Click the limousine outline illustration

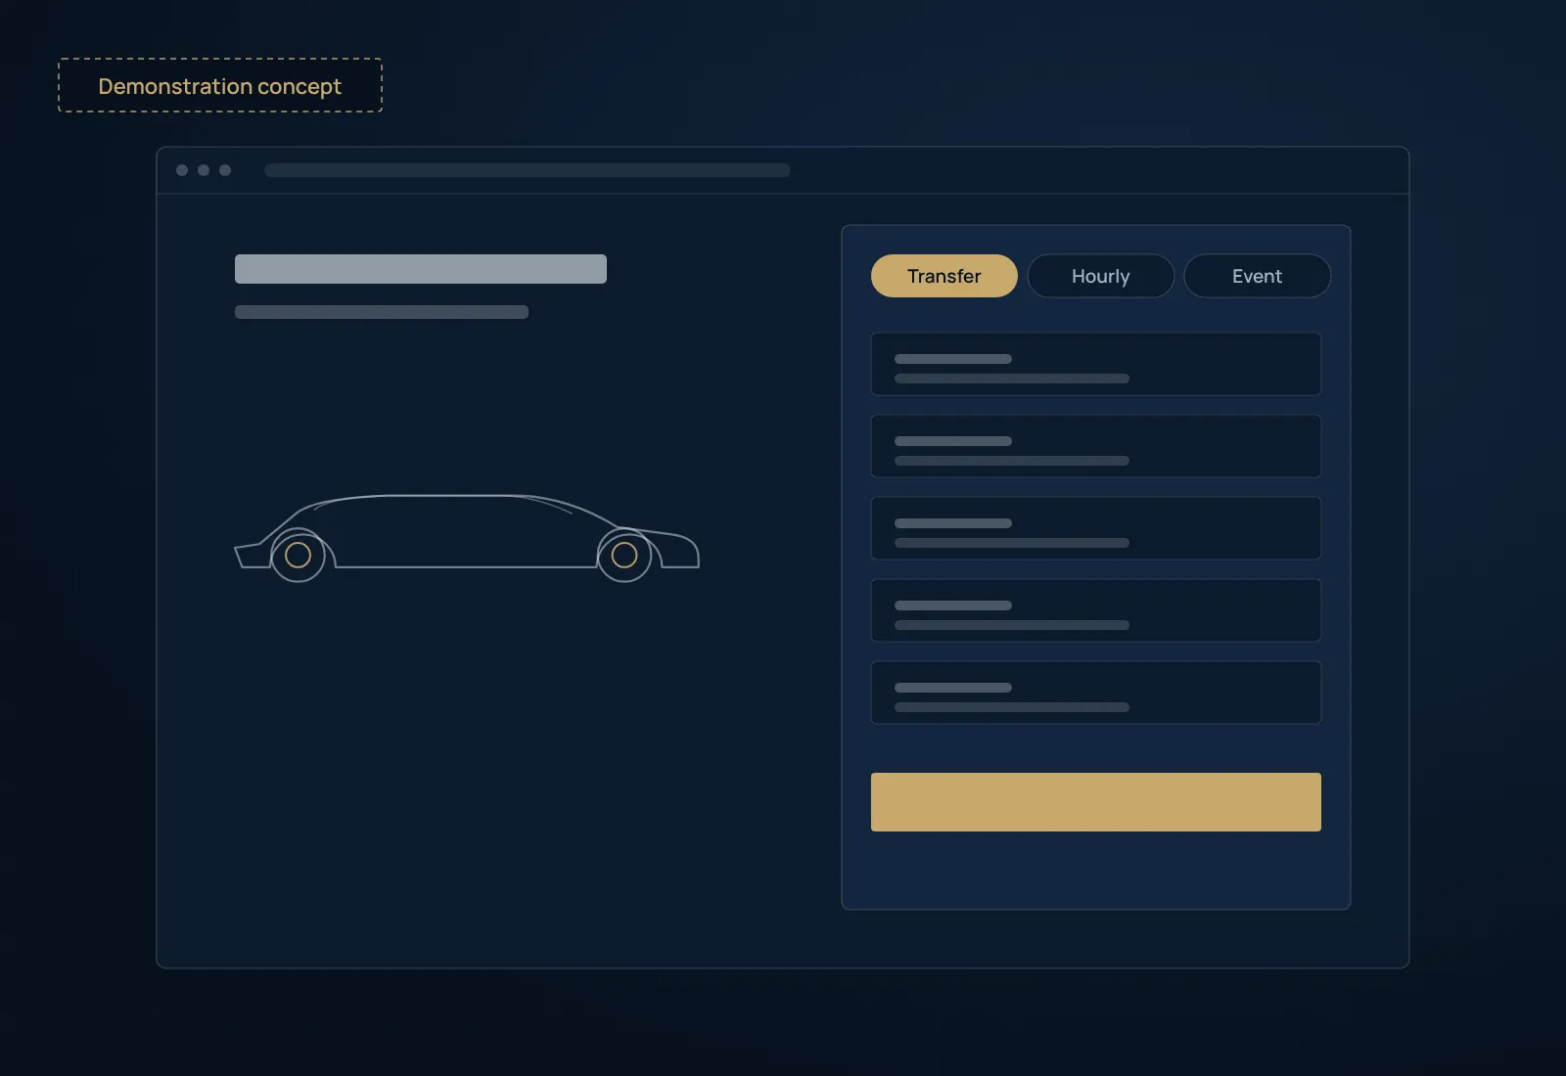(x=467, y=538)
